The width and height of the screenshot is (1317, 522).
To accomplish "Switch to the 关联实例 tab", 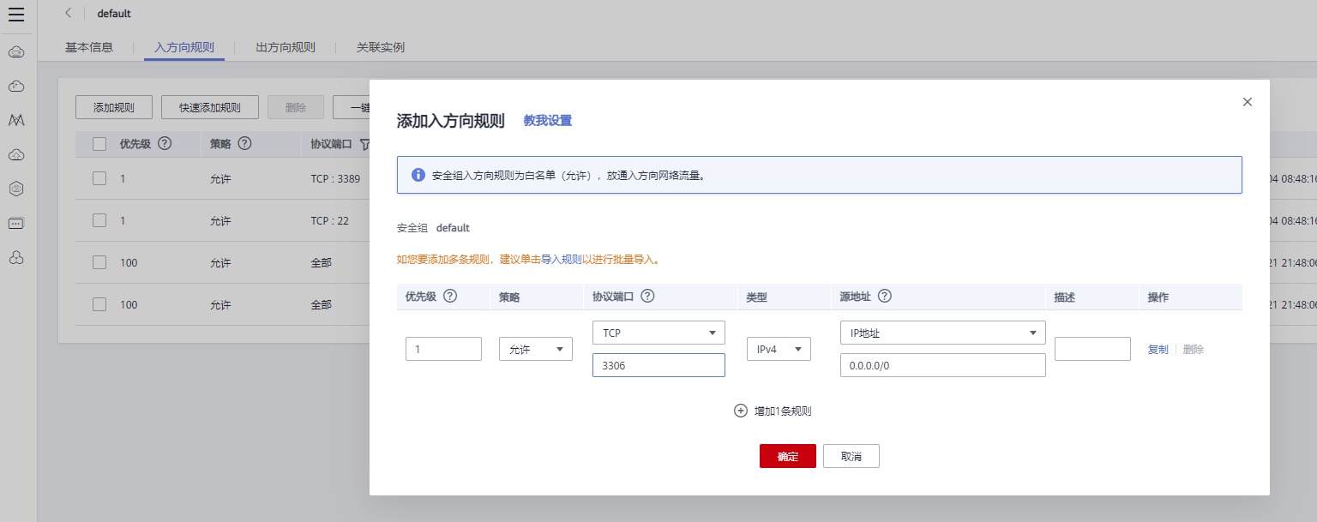I will [381, 47].
